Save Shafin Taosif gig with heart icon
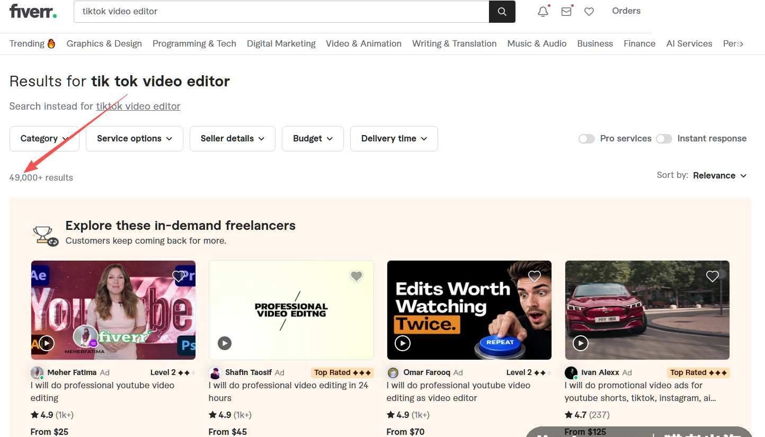Viewport: 765px width, 437px height. click(x=357, y=276)
